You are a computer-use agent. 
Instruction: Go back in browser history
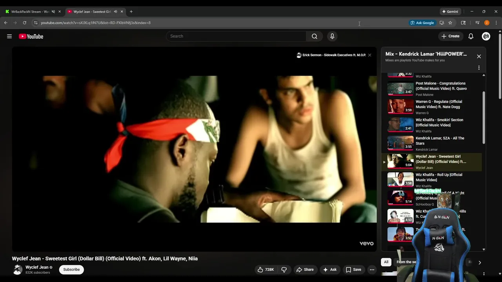tap(6, 23)
